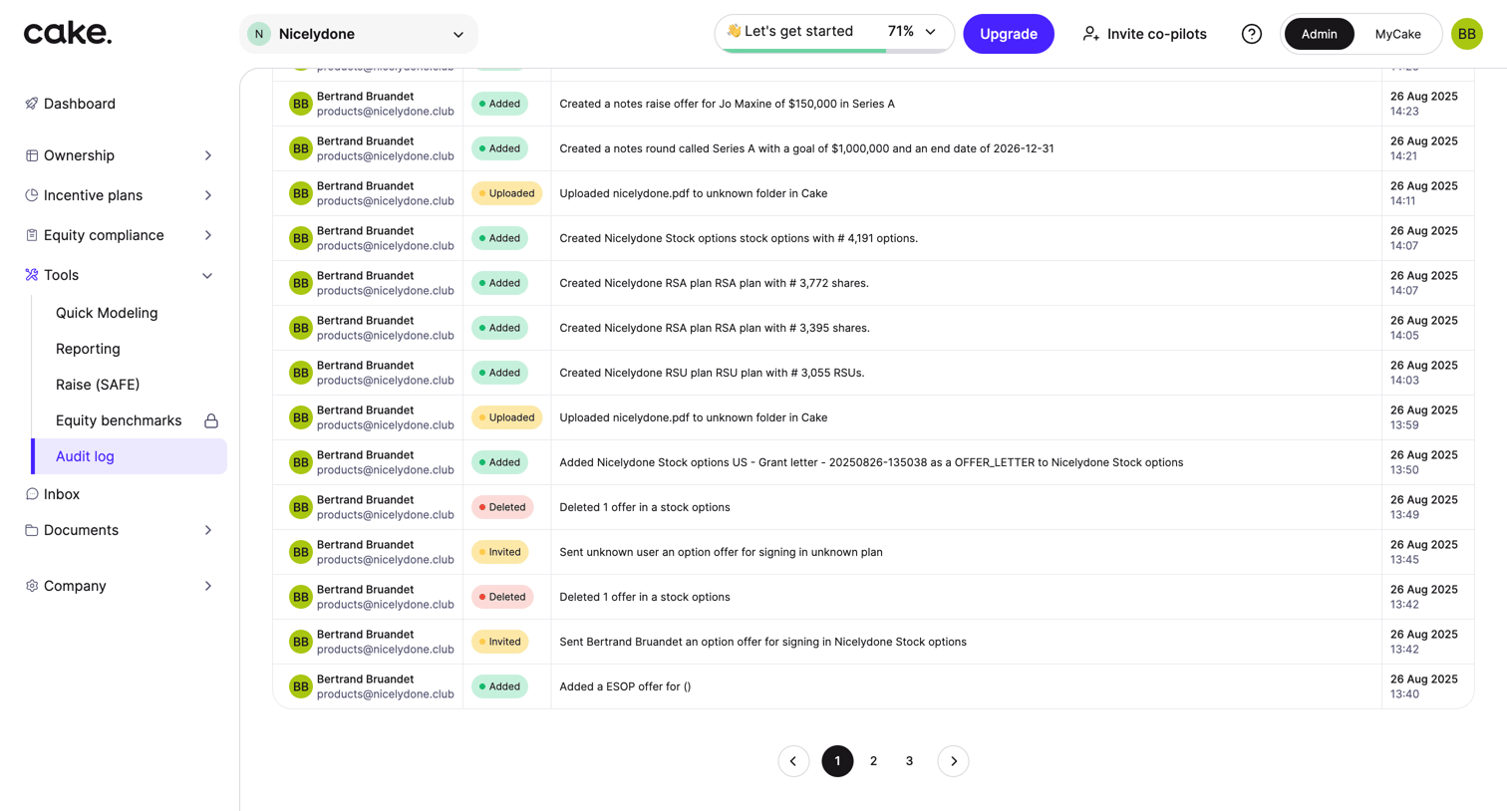
Task: Go to page 1 of audit log
Action: pyautogui.click(x=837, y=761)
